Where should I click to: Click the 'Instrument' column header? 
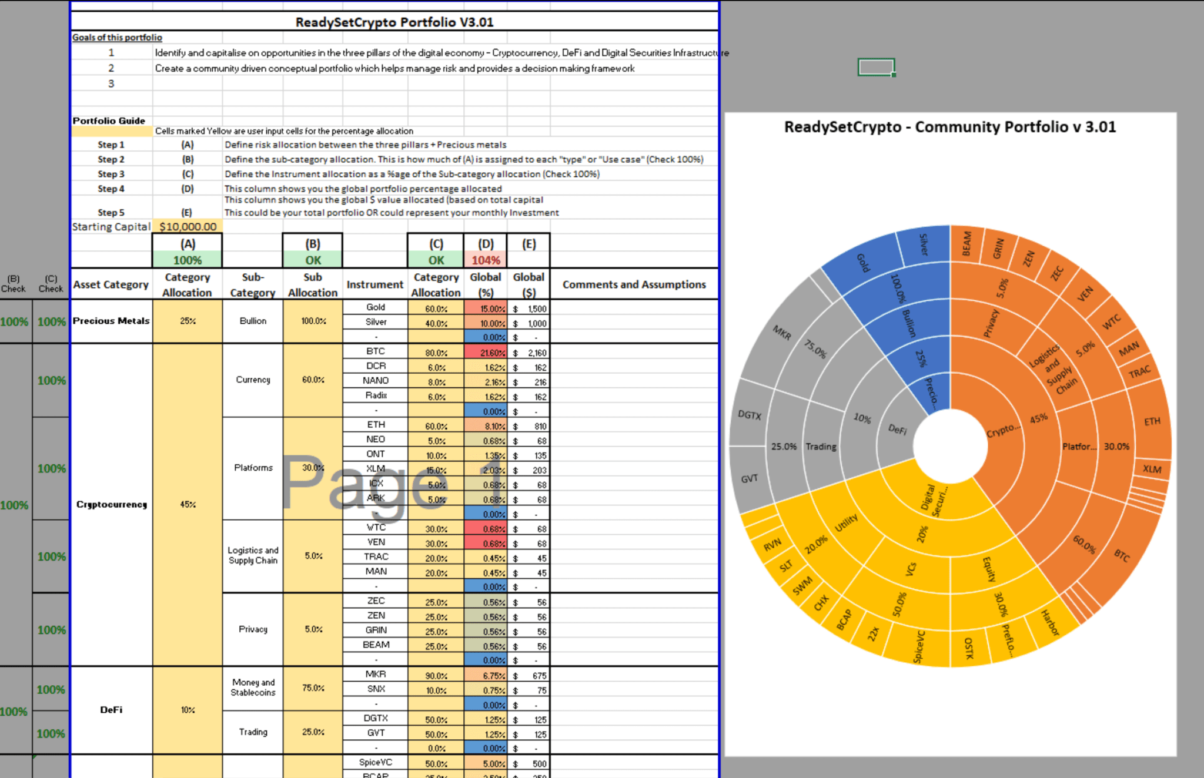tap(375, 284)
